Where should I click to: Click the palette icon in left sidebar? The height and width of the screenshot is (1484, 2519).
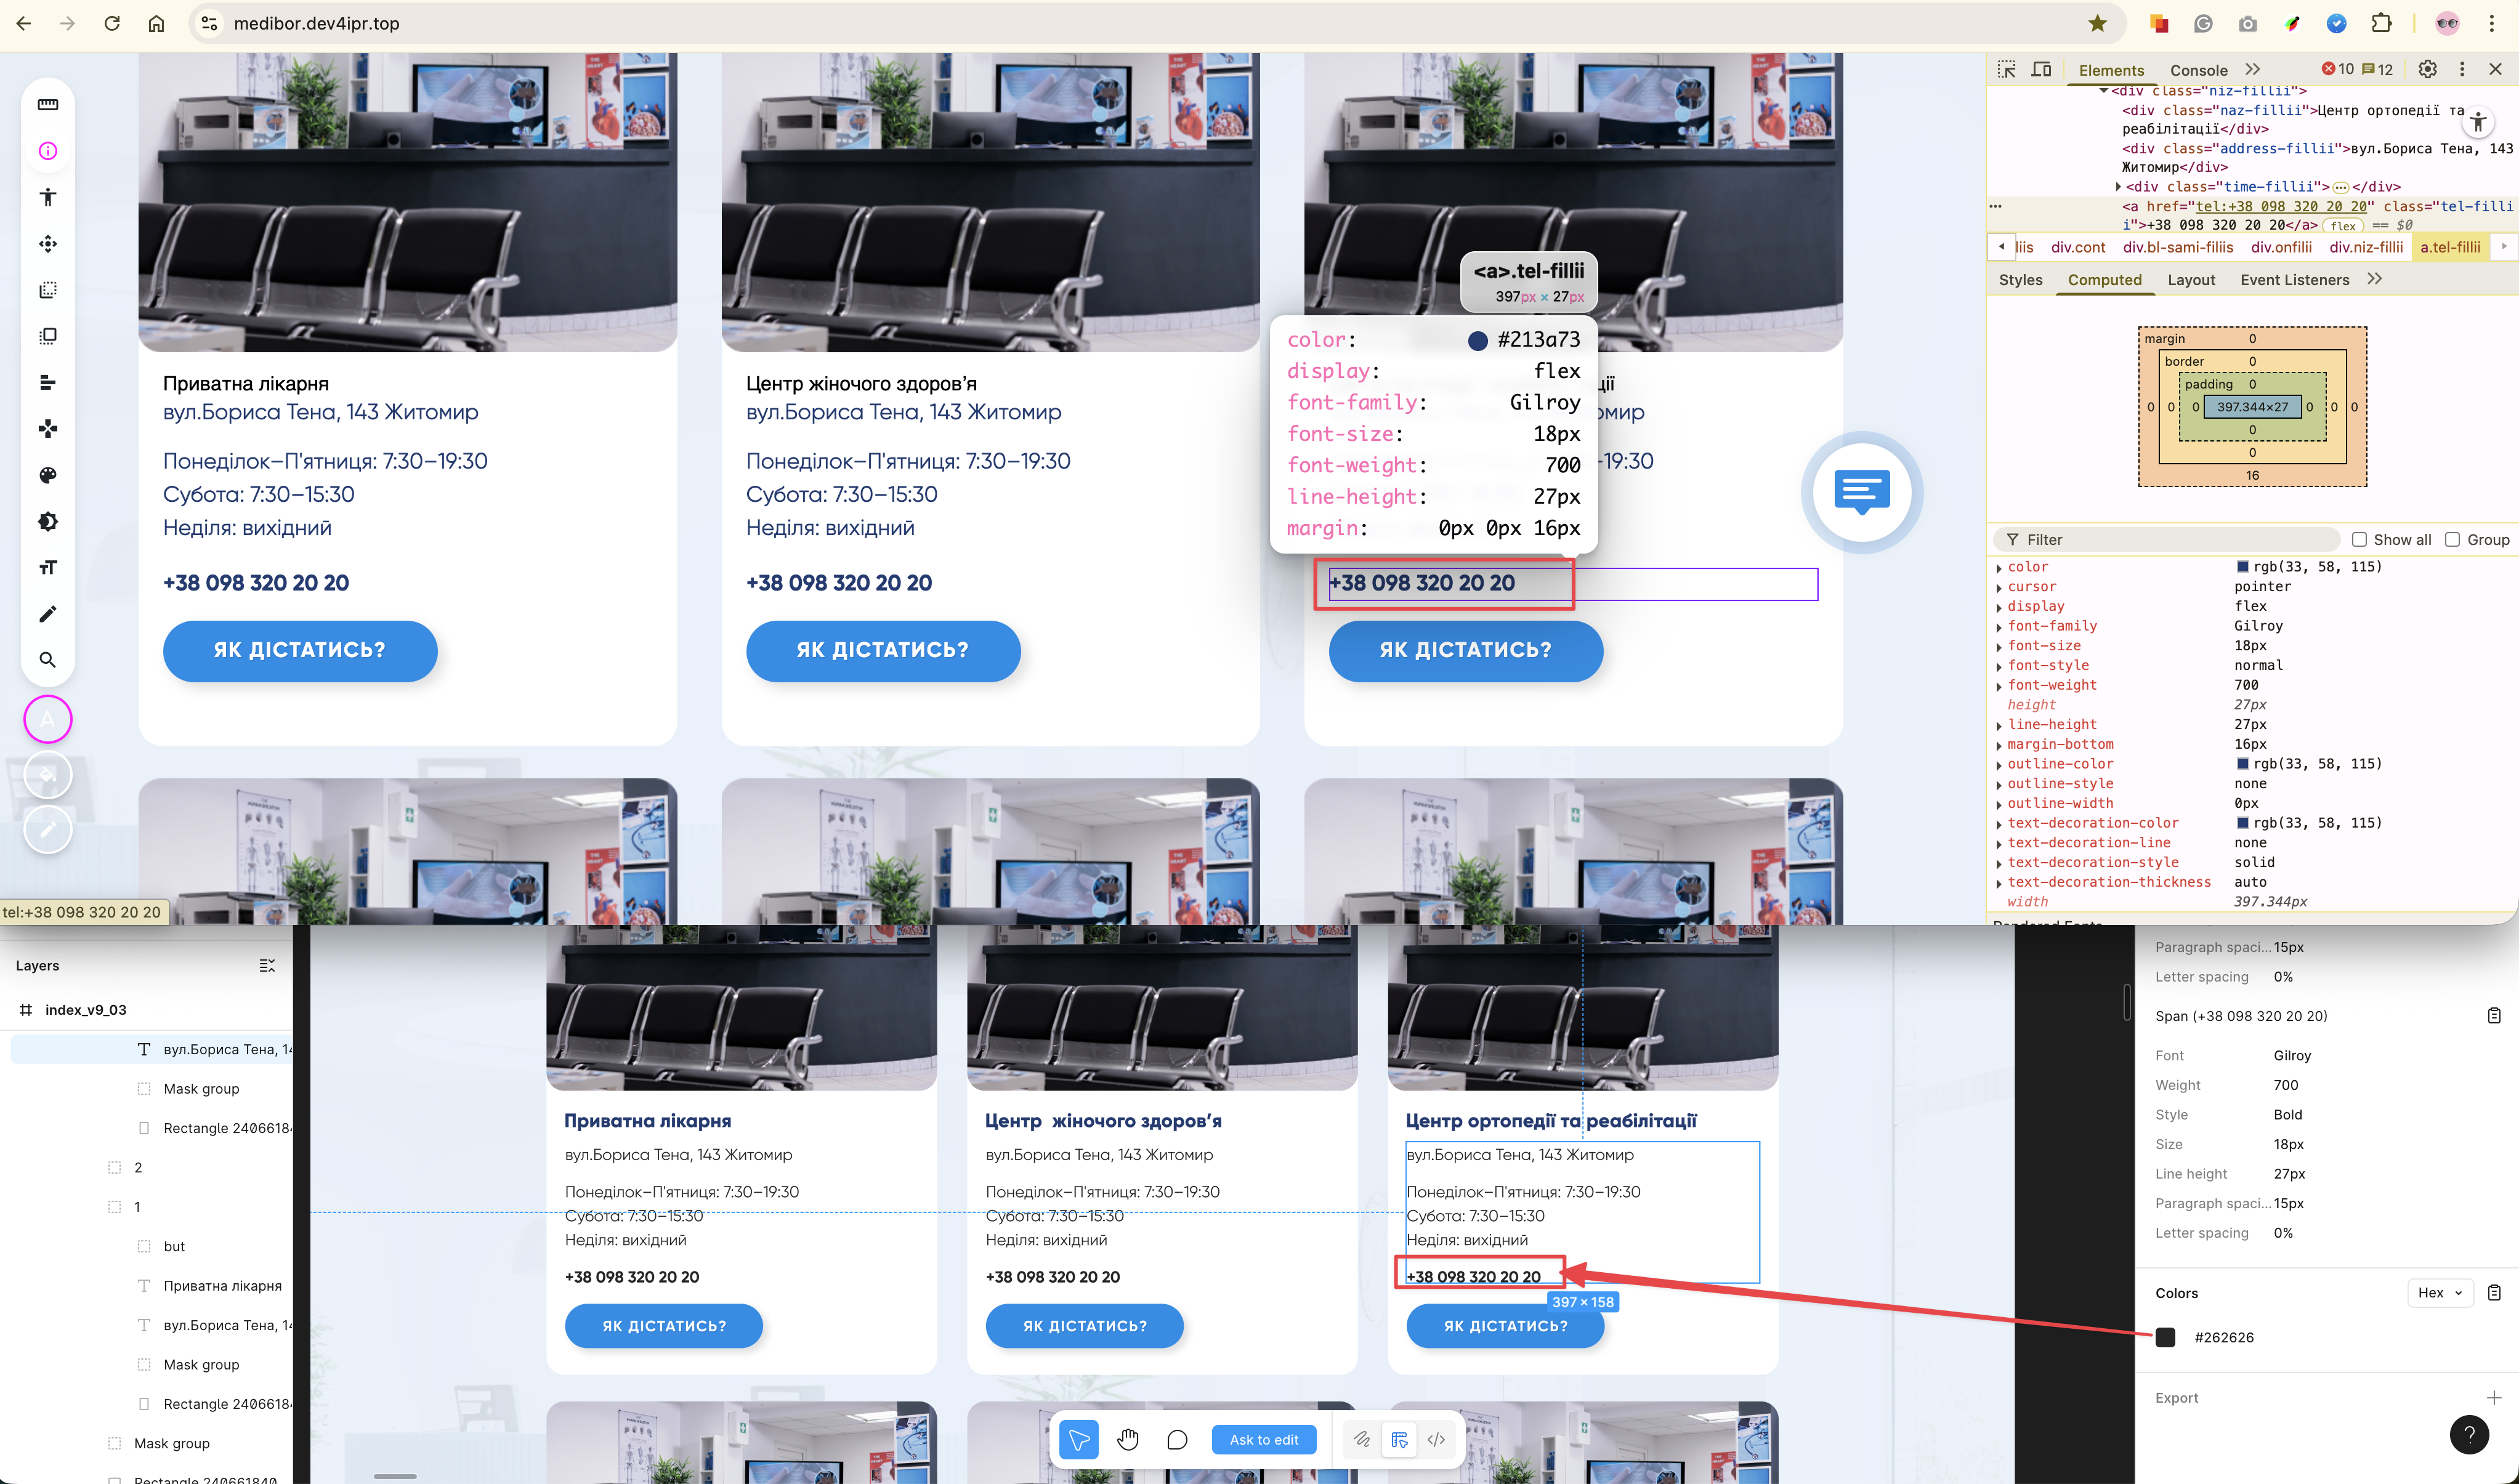click(x=48, y=475)
